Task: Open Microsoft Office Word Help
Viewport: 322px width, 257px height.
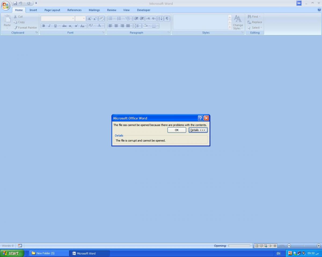Action: click(319, 10)
